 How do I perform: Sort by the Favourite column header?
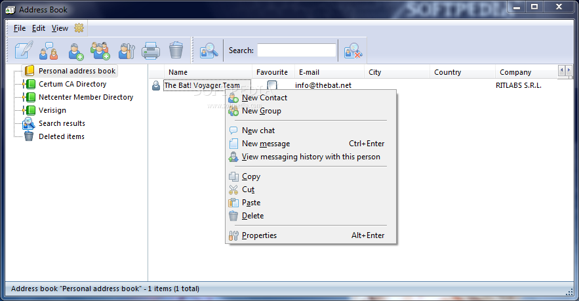273,72
